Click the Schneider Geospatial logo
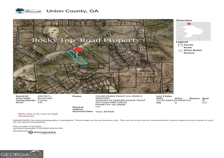Viewport: 224px width, 158px height. pyautogui.click(x=42, y=133)
